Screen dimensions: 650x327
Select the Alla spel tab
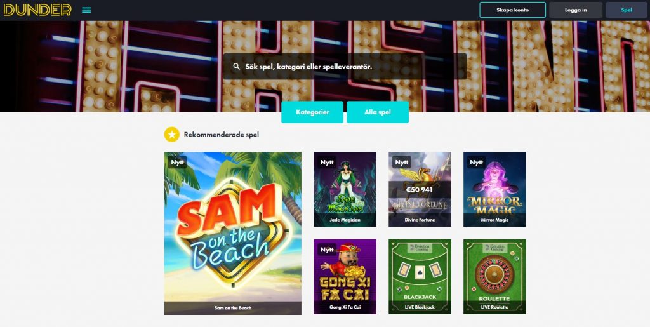click(x=377, y=112)
